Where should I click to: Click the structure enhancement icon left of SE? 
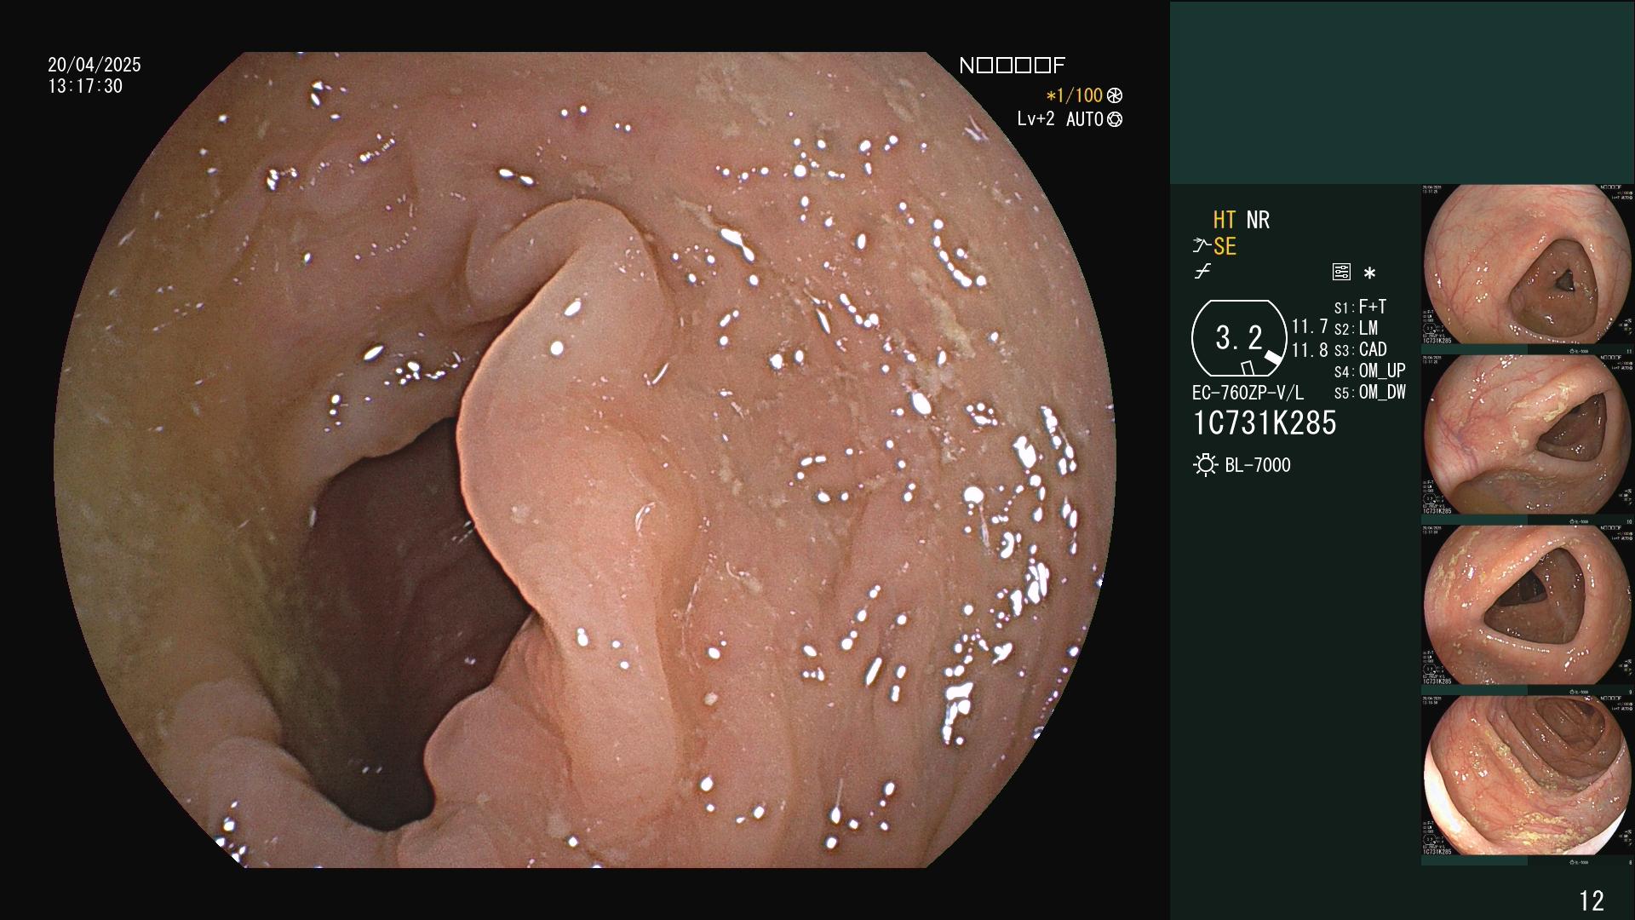pyautogui.click(x=1202, y=247)
